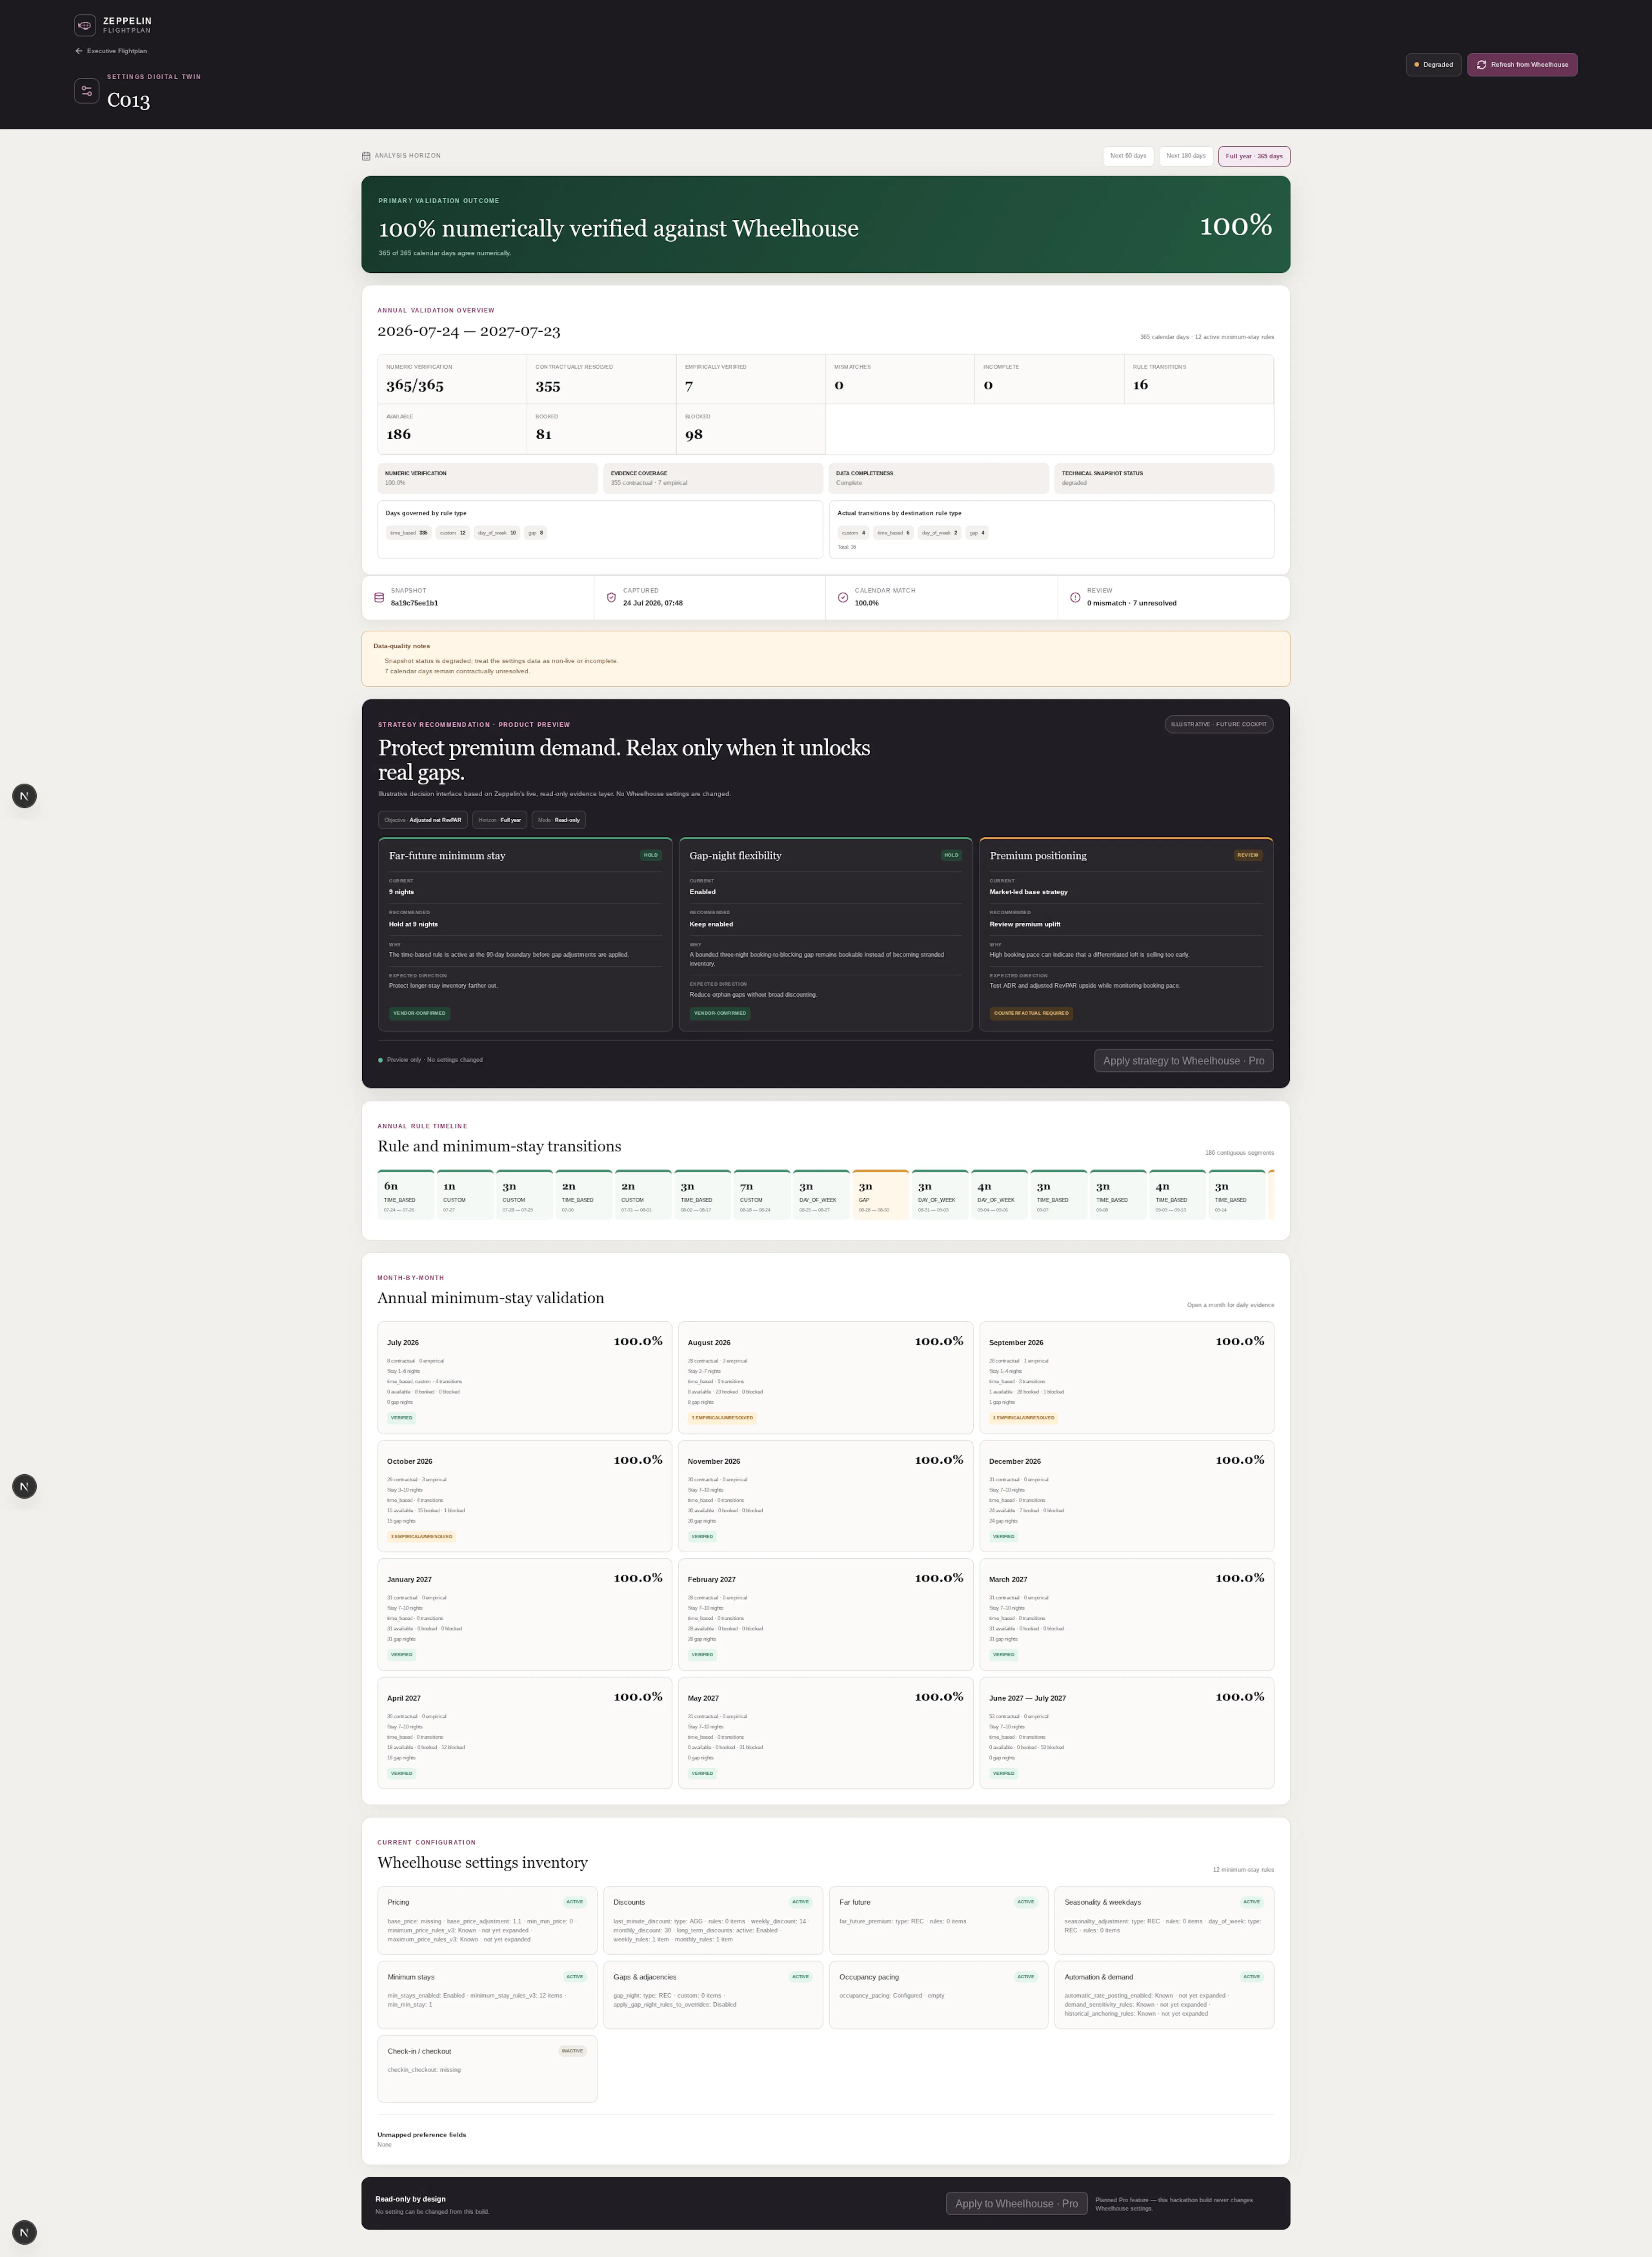Click Apply strategy to Wheelhouse Pro button

point(1183,1061)
